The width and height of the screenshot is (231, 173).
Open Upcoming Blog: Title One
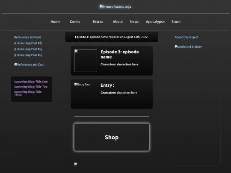[31, 82]
